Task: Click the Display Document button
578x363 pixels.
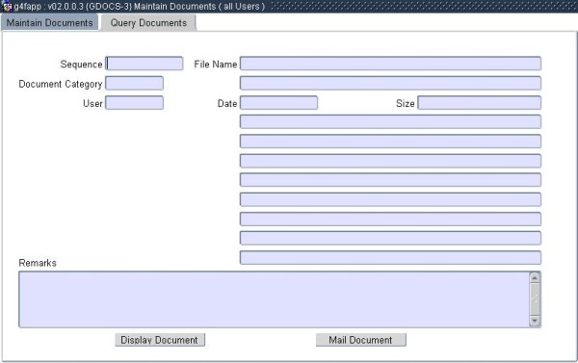Action: coord(160,340)
